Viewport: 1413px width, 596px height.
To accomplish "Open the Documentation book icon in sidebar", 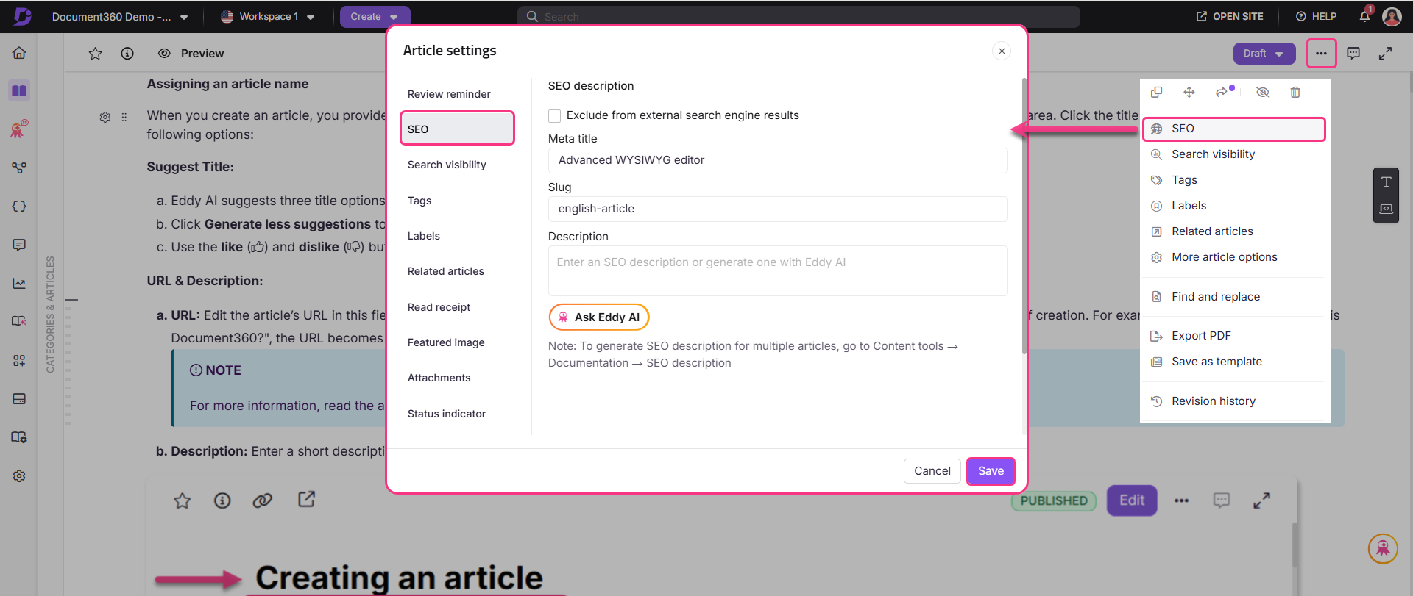I will point(19,91).
